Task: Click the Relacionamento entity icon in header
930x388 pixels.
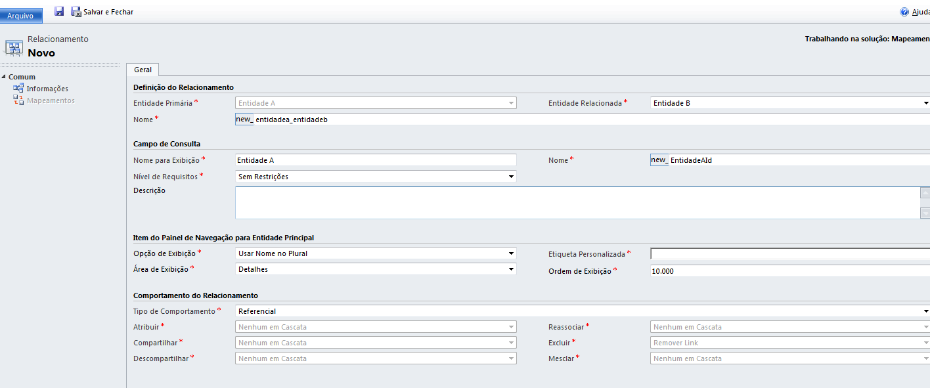Action: (x=14, y=47)
